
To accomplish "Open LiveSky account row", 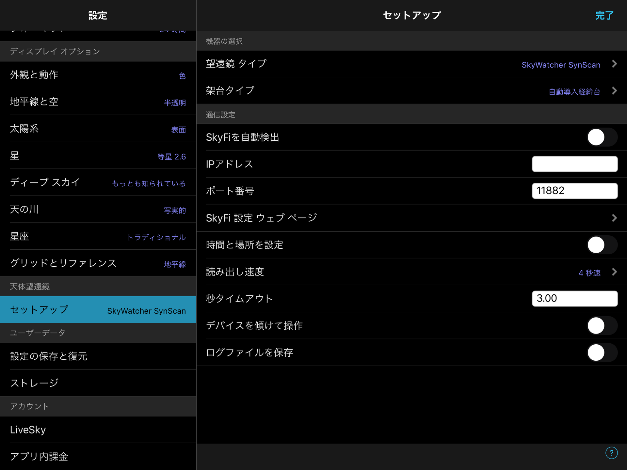I will pos(98,430).
